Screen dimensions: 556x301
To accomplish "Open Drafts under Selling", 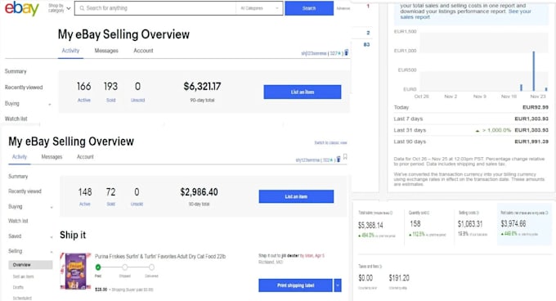I will coord(18,287).
